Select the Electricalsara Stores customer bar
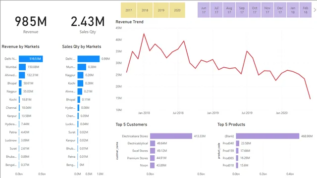Viewport: 317px width, 178px height. point(171,136)
